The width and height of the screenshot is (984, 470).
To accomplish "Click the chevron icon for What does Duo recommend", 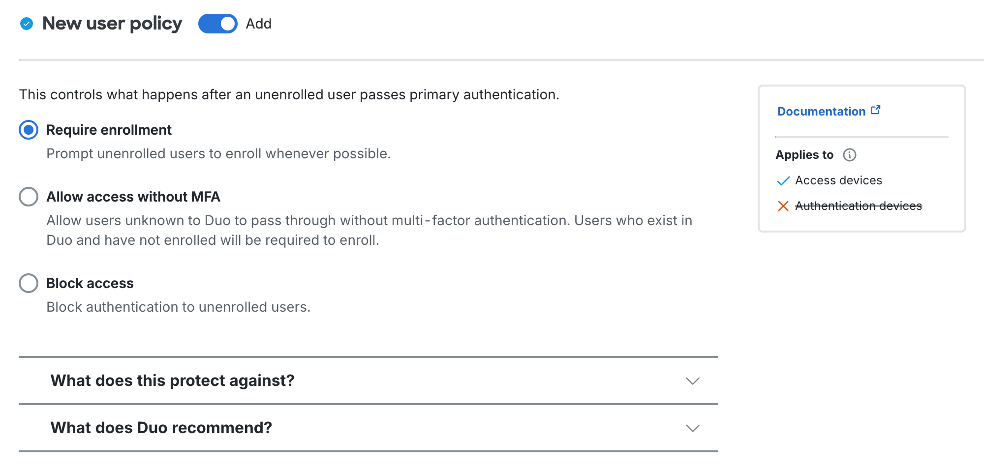I will click(693, 427).
